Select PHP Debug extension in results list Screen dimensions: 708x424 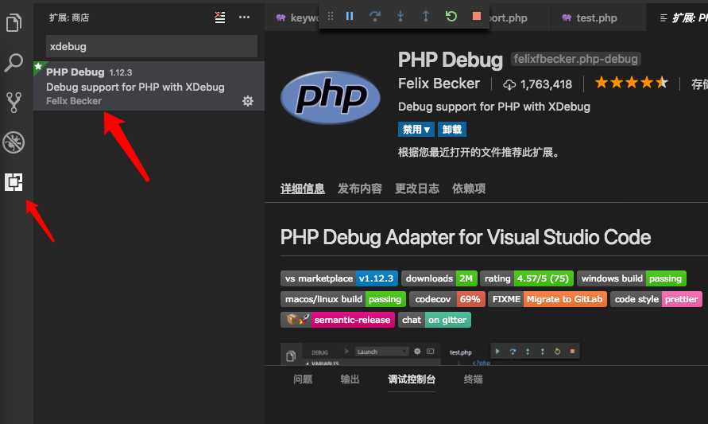pyautogui.click(x=149, y=86)
